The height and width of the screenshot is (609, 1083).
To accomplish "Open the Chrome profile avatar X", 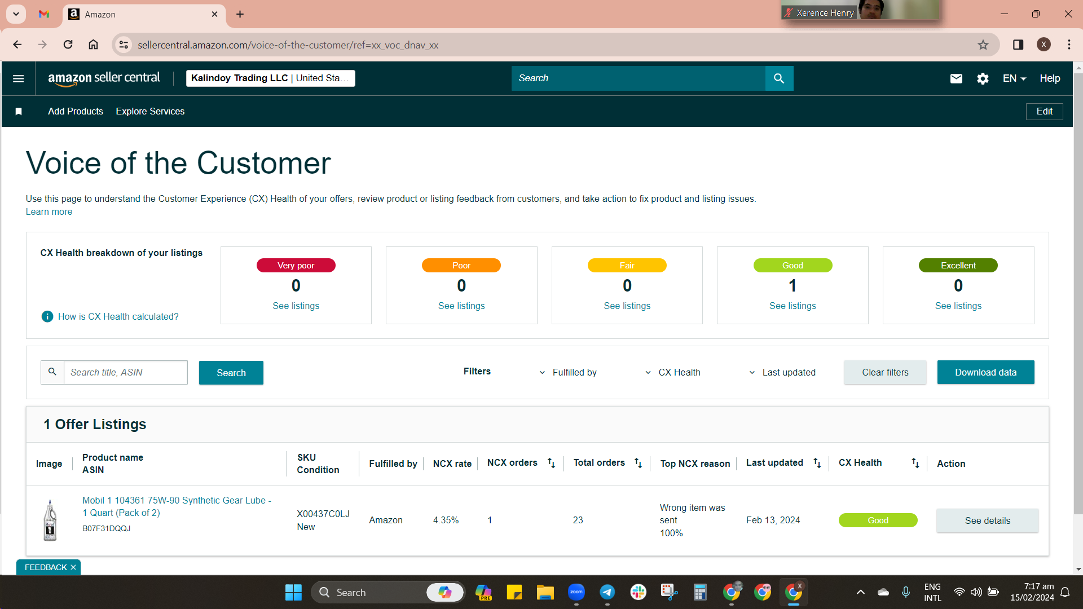I will click(x=1044, y=45).
